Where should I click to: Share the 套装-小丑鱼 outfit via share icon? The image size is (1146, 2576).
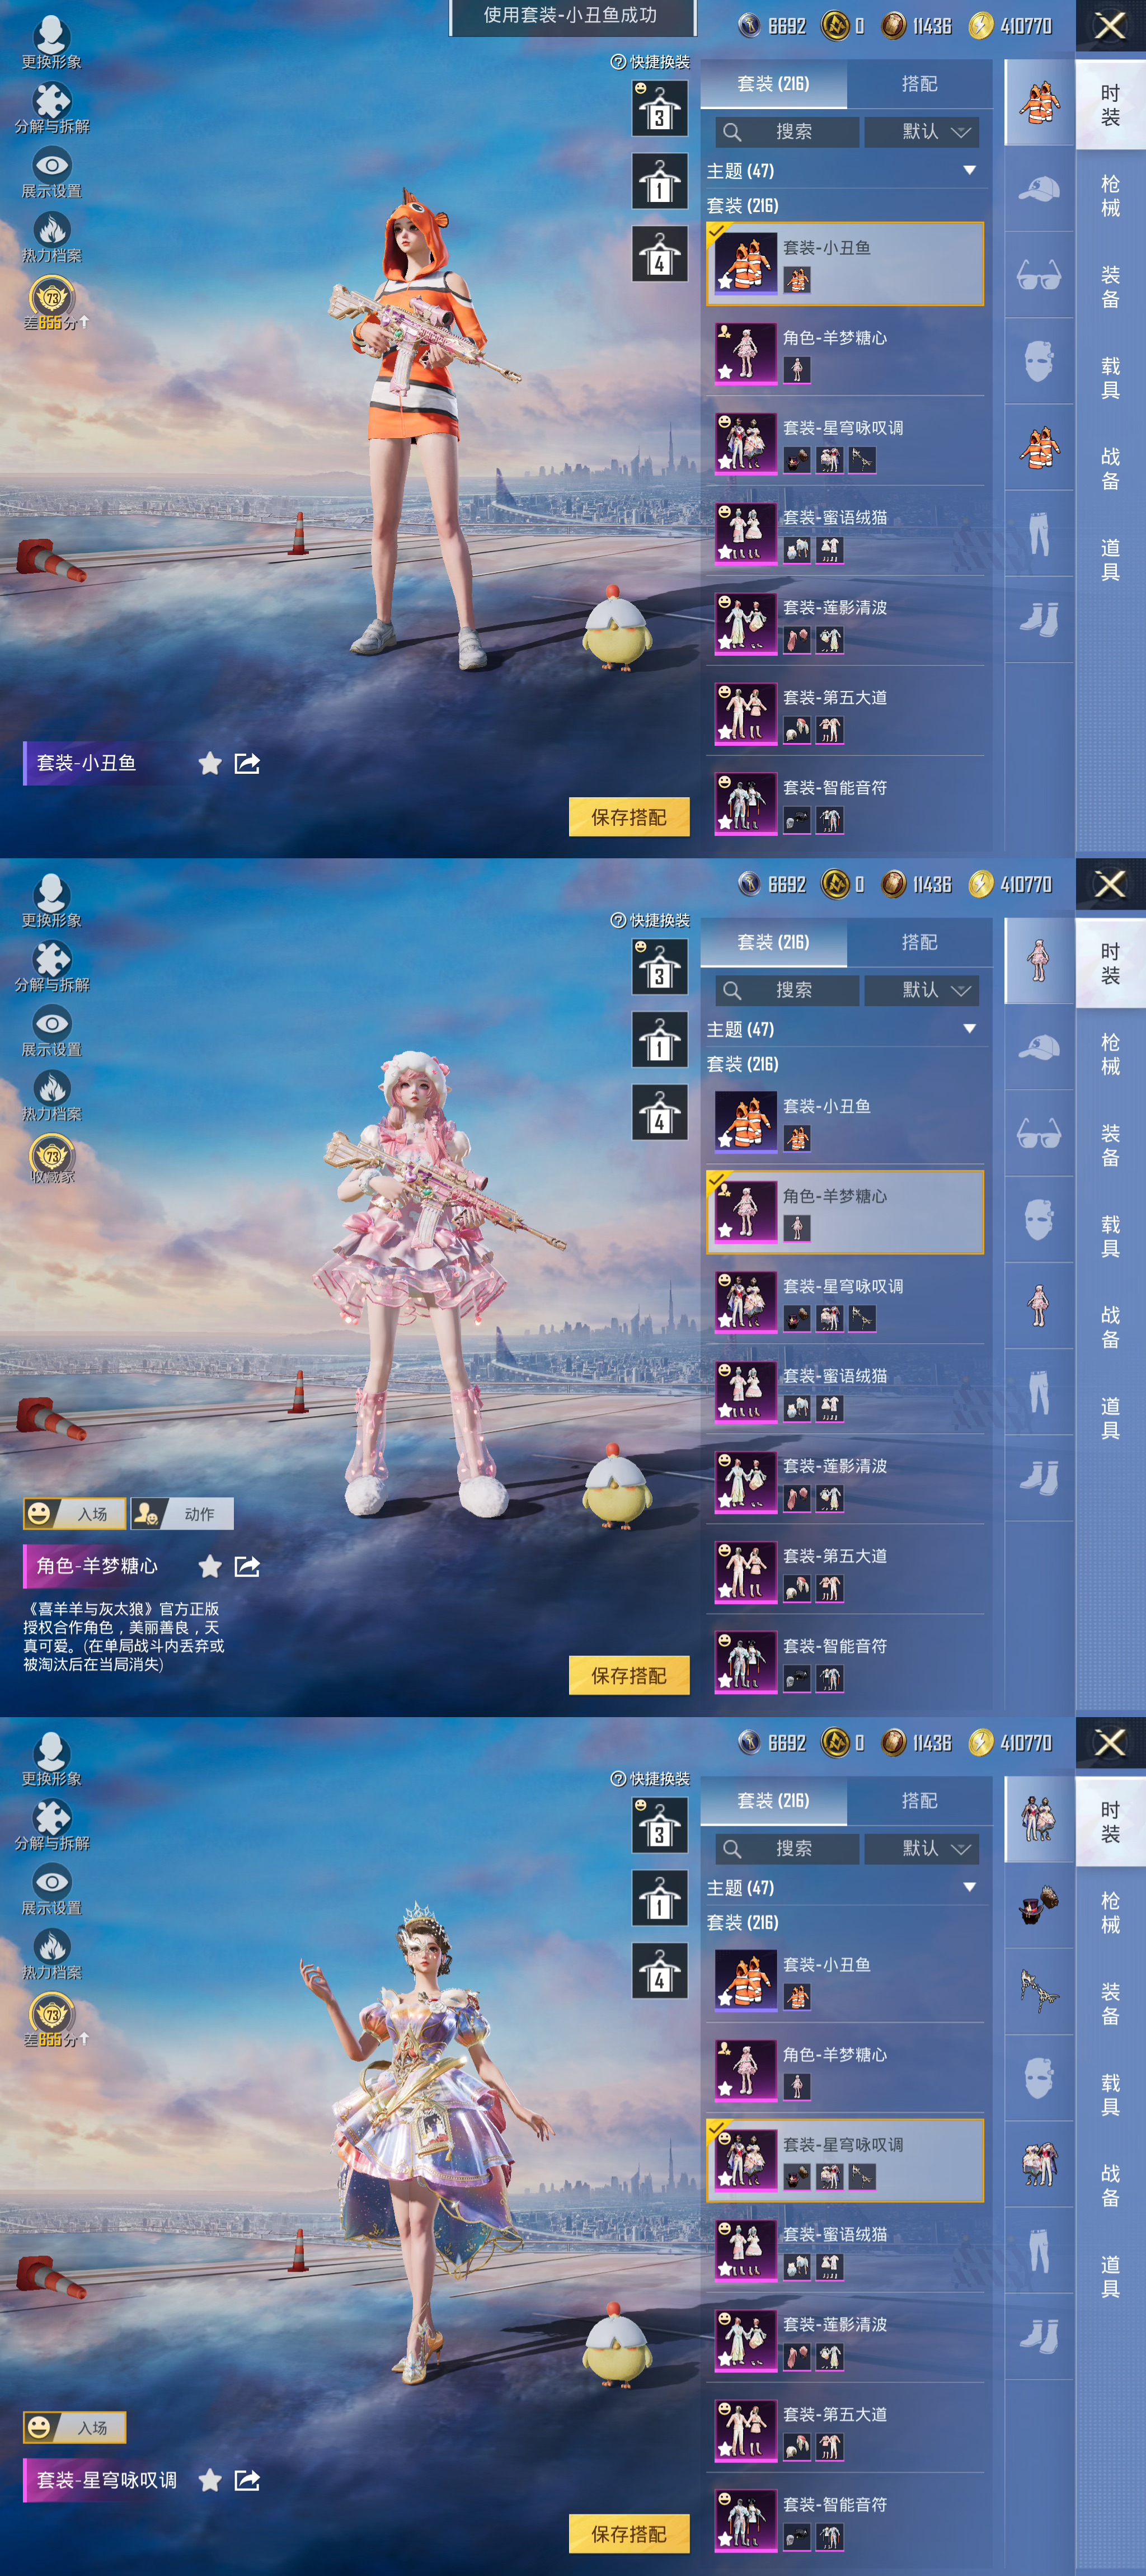pos(247,764)
